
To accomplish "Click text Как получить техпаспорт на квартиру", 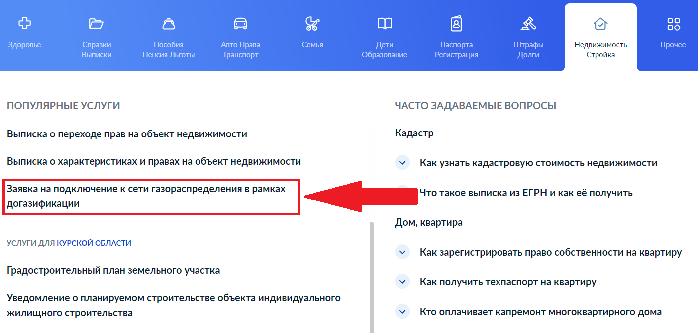I will [508, 282].
